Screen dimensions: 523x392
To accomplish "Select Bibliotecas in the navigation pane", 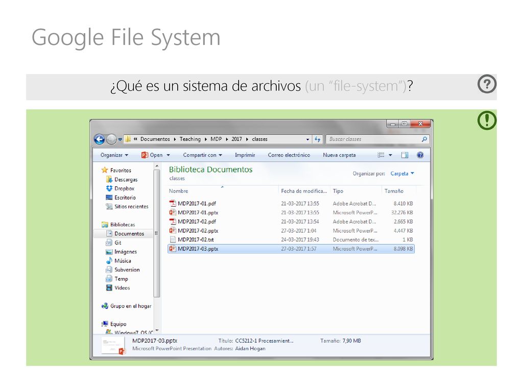I will (x=118, y=225).
